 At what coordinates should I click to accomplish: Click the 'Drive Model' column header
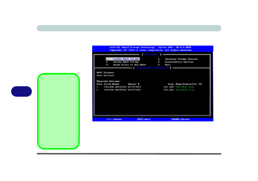click(x=112, y=84)
